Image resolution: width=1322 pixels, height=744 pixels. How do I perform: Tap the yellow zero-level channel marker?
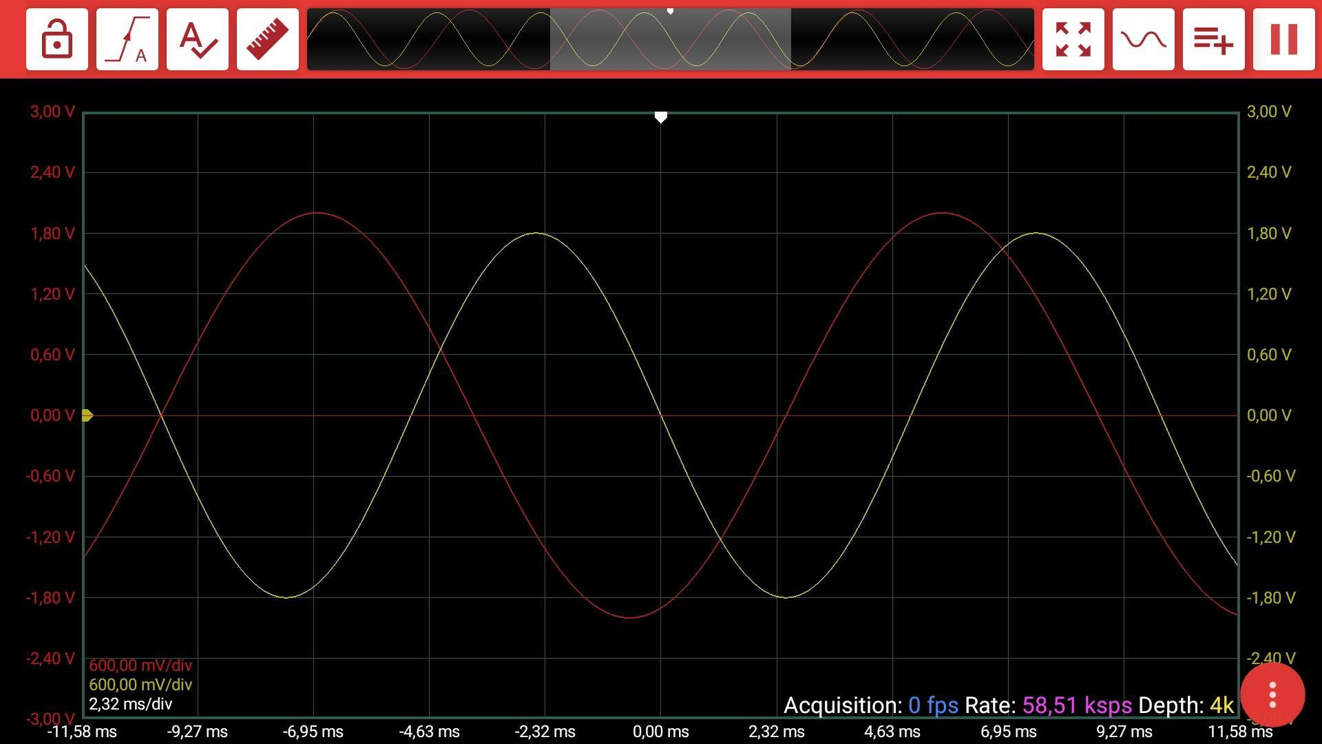(x=87, y=415)
